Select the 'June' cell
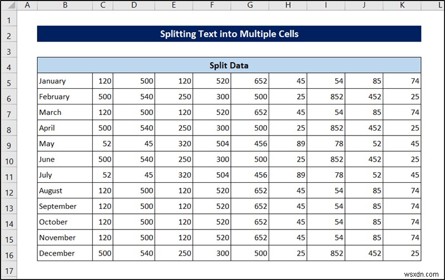Image resolution: width=445 pixels, height=280 pixels. (x=65, y=159)
